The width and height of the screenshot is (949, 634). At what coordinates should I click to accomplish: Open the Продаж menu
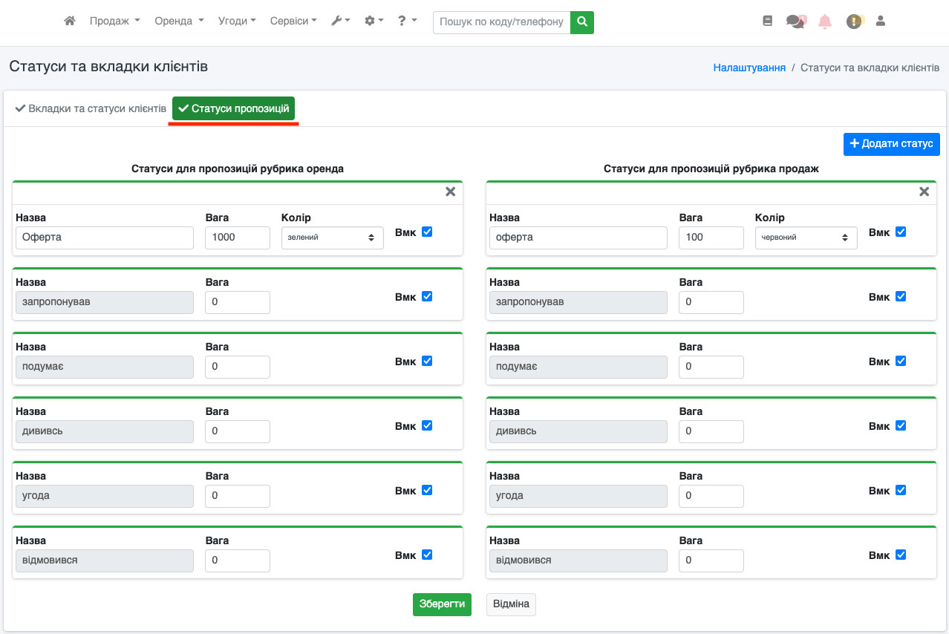[x=114, y=22]
